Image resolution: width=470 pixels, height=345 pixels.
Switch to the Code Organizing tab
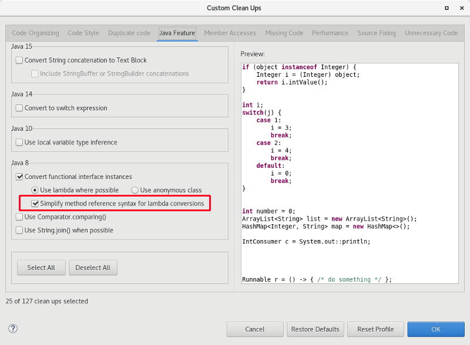[35, 33]
